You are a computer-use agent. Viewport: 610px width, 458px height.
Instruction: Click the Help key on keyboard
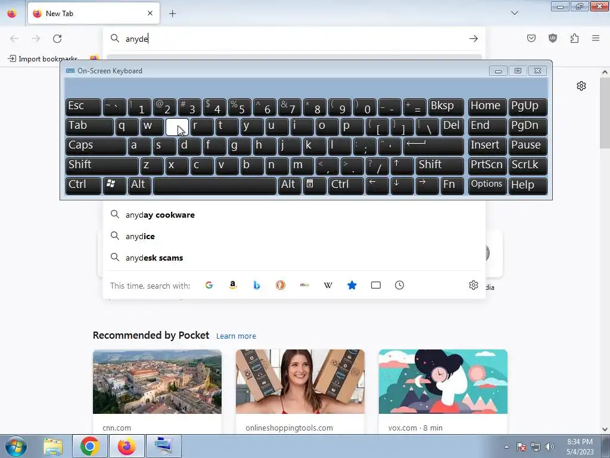528,185
